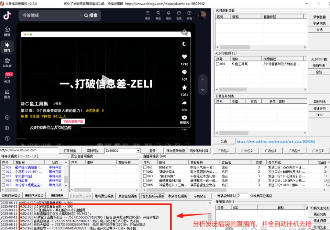Check row 065 神盾局班长 checkbox
This screenshot has height=230, width=330.
[x=145, y=185]
